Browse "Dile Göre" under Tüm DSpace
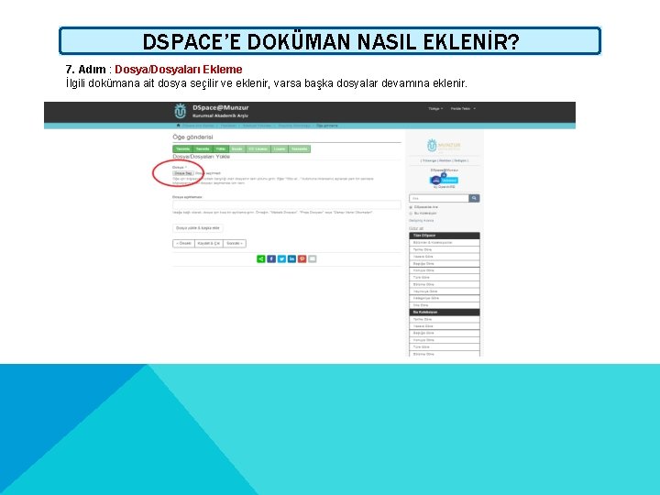Screen dimensions: 660x495 tap(444, 305)
